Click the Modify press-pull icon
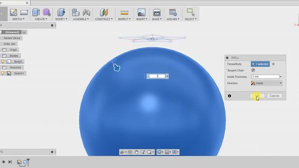 [61, 13]
